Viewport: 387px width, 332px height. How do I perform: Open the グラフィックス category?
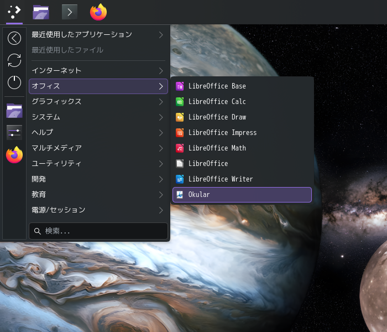point(98,102)
